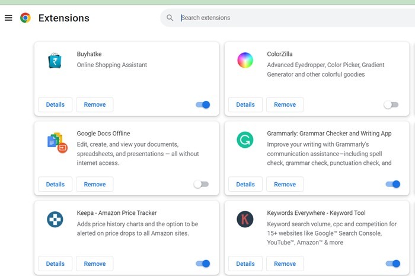Click the 'Buyhatke' extension name

pos(89,54)
